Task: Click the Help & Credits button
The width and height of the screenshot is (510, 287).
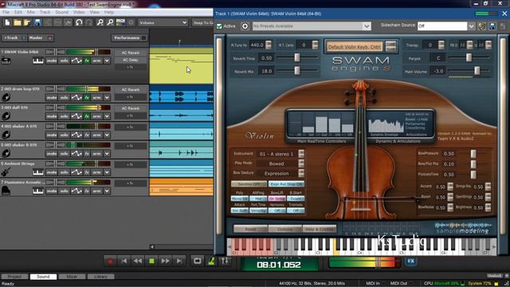Action: [320, 229]
